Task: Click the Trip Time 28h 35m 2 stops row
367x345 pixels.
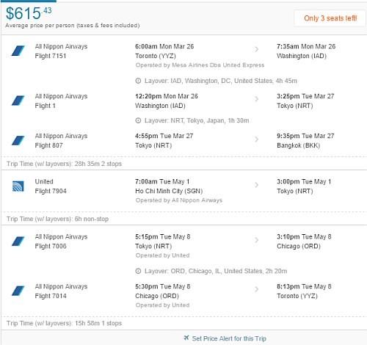Action: click(184, 164)
